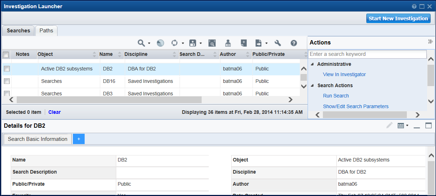Tick the checkbox for the DB16 row
This screenshot has height=196, width=436.
7,81
